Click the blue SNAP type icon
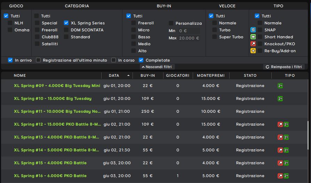The height and width of the screenshot is (183, 311). (x=253, y=30)
